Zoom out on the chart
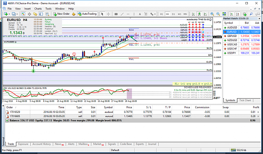Image resolution: width=263 pixels, height=154 pixels. point(218,14)
